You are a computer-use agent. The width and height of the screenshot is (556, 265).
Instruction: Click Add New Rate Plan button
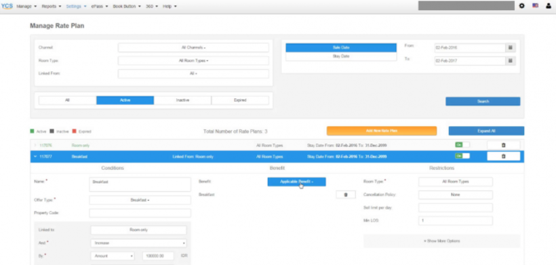tap(382, 131)
